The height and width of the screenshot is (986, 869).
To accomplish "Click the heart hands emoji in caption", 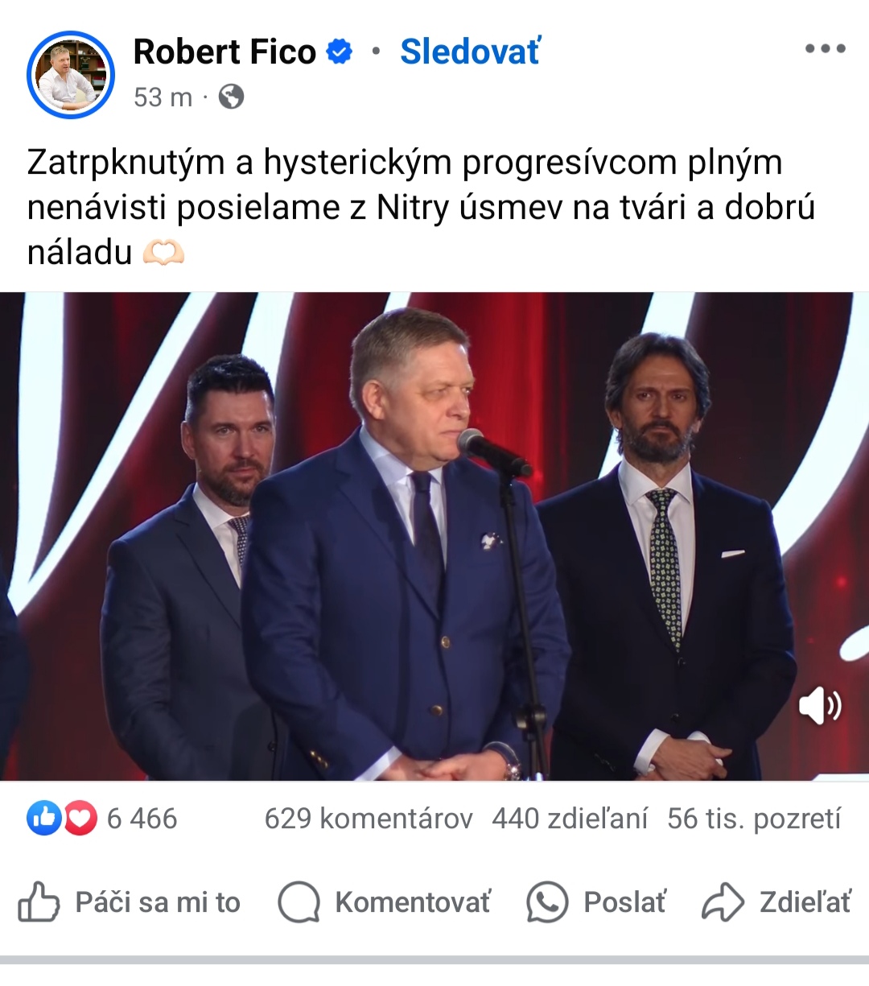I will [163, 253].
